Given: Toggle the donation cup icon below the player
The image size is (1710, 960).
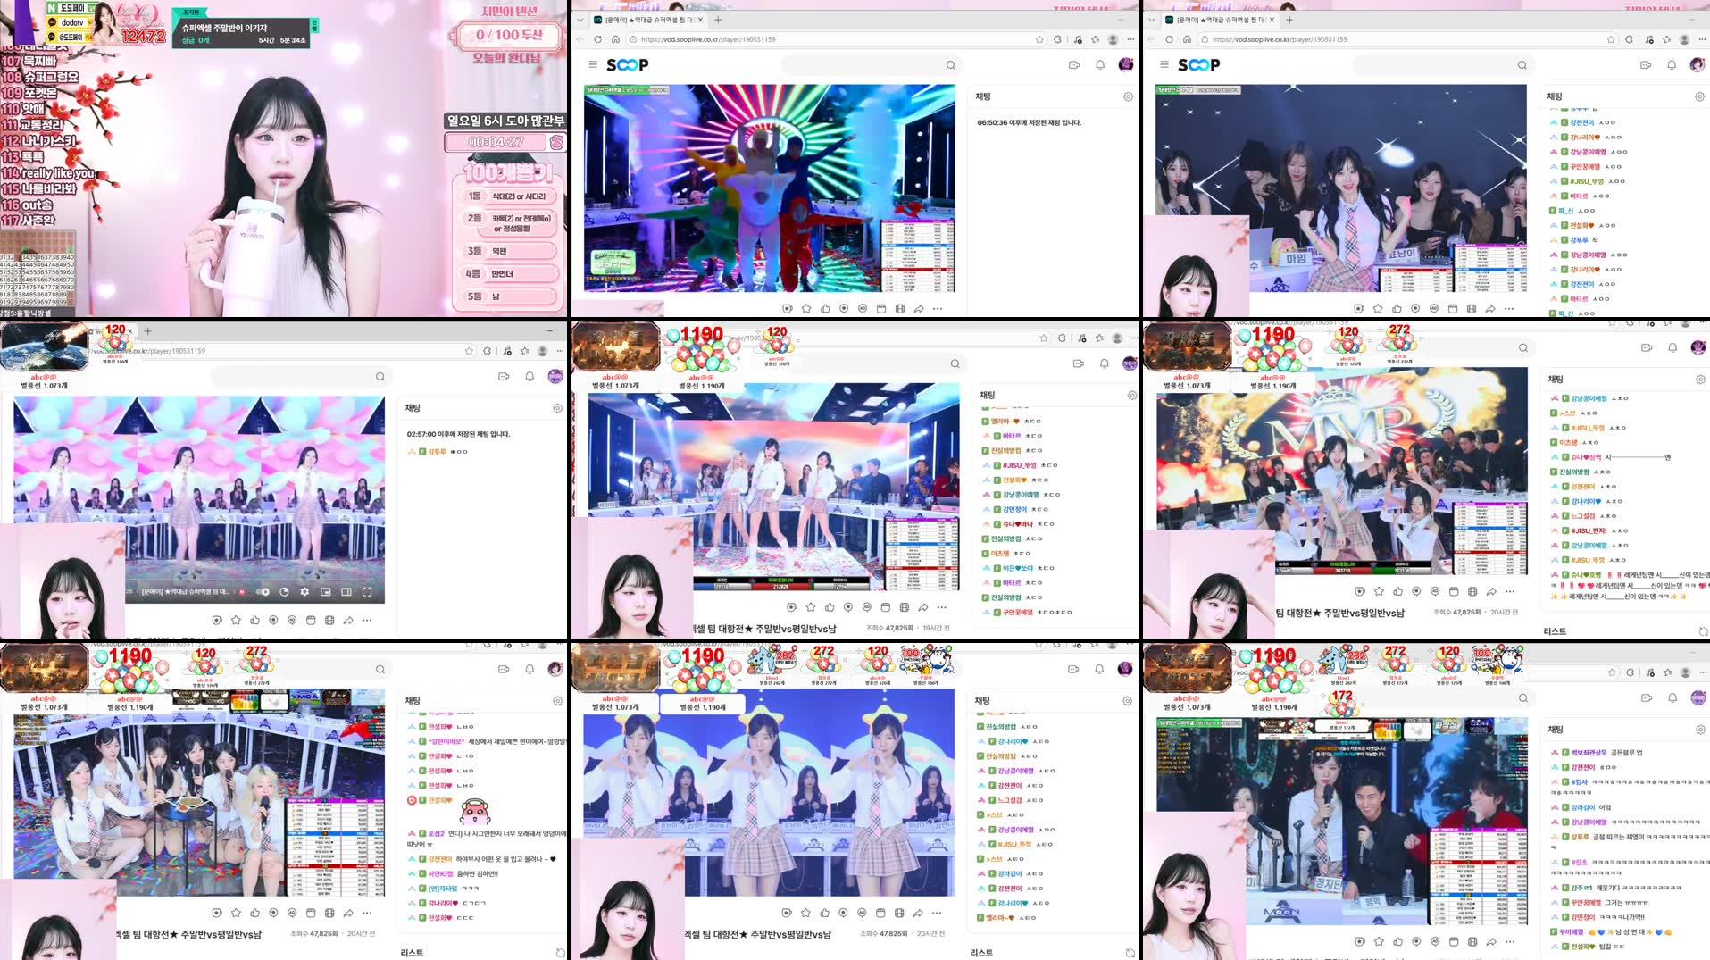Looking at the screenshot, I should coord(787,309).
